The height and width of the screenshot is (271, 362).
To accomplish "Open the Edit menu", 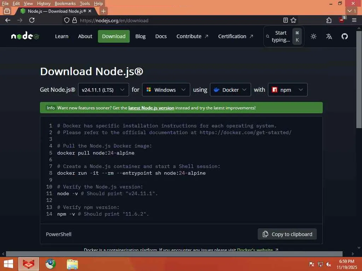I will [x=16, y=4].
